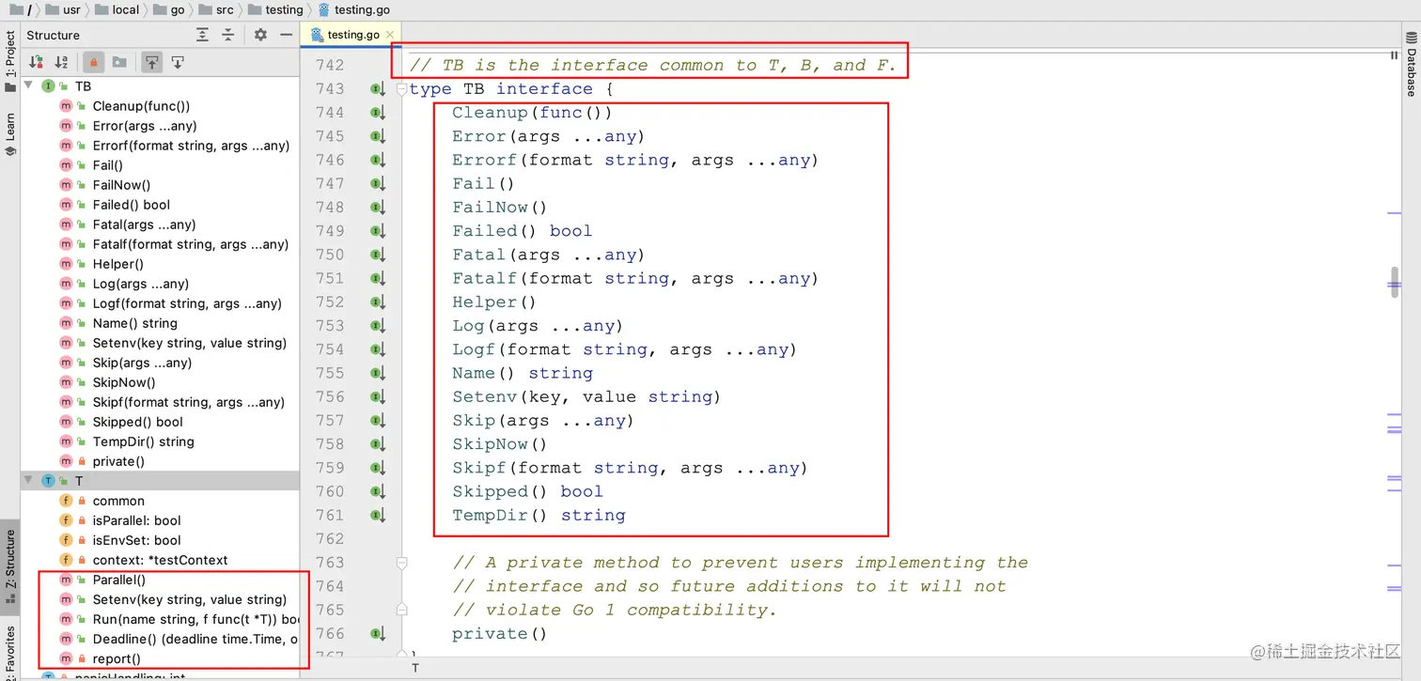Viewport: 1421px width, 681px height.
Task: Hide the Structure panel with the minimize dash
Action: 287,35
